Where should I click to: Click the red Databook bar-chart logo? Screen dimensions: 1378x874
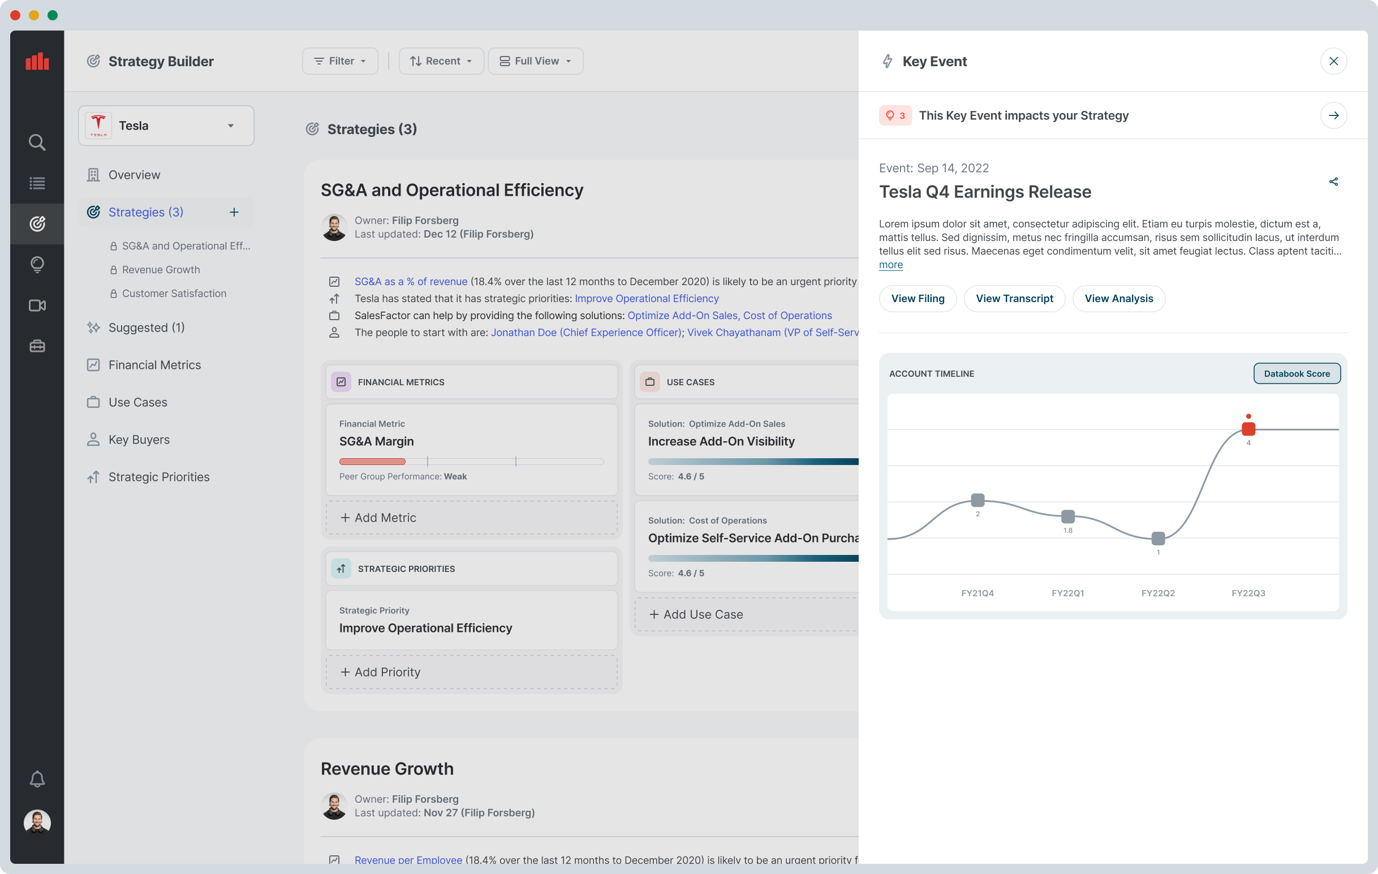(37, 61)
